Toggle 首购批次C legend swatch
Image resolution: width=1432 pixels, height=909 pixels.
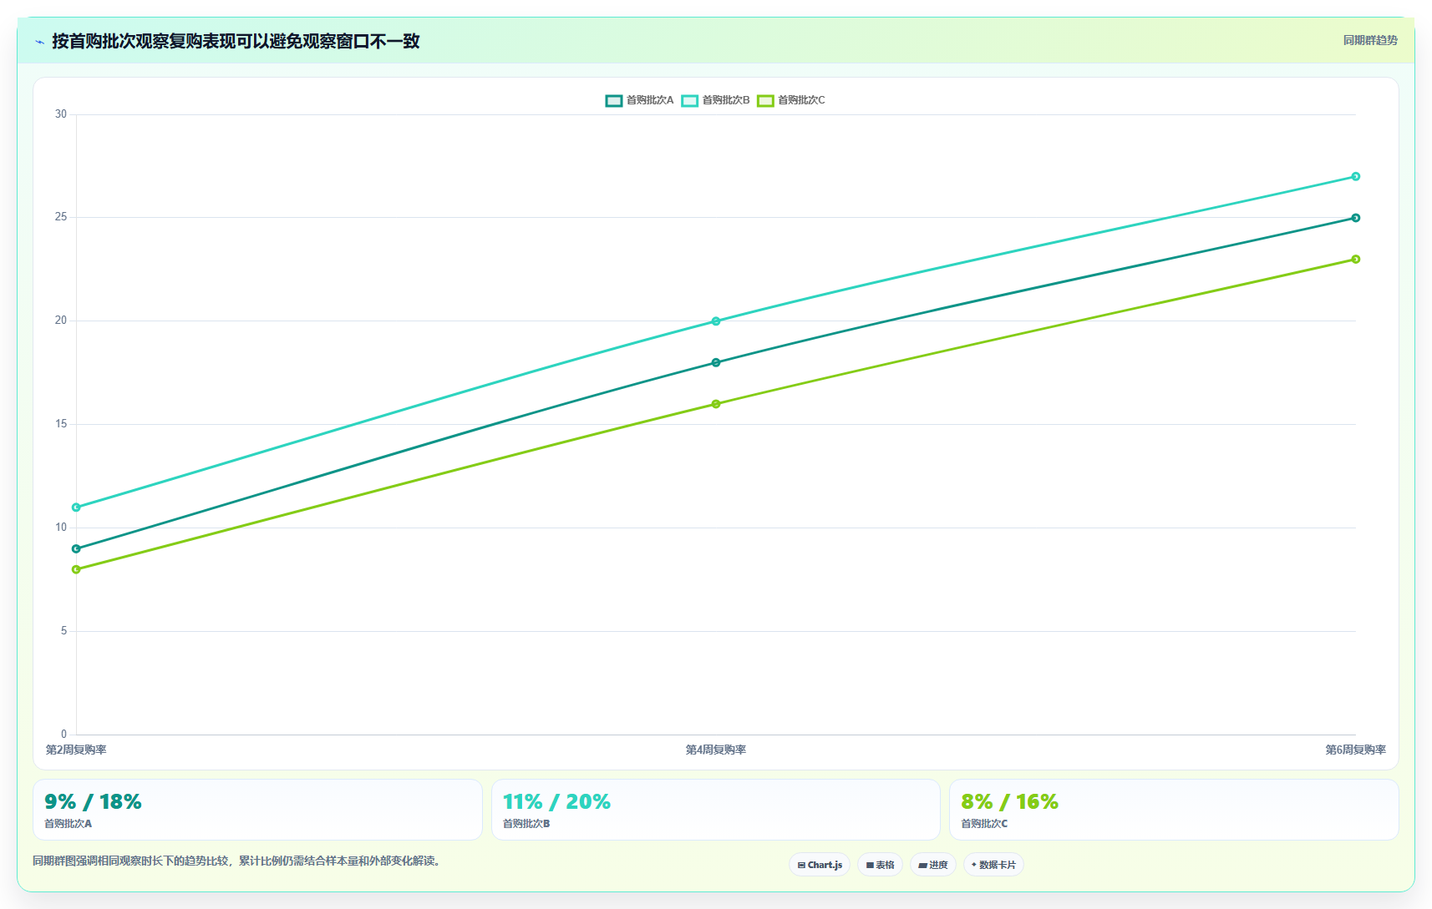765,100
